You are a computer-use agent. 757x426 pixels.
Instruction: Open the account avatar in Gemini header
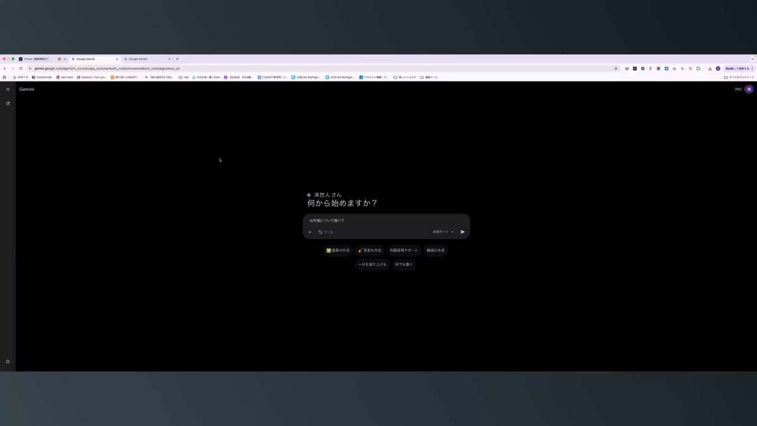(x=749, y=89)
